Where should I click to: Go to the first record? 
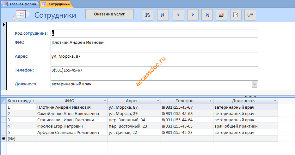coord(163,15)
